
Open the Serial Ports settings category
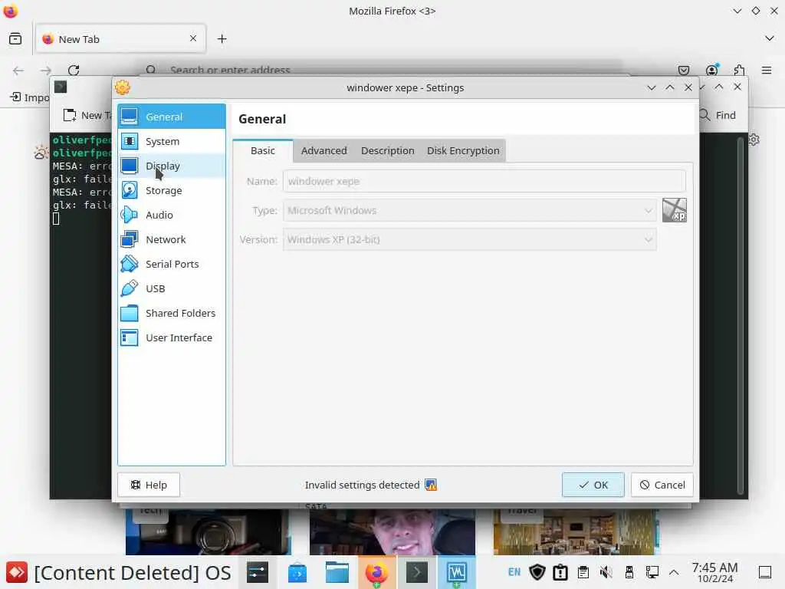point(172,264)
